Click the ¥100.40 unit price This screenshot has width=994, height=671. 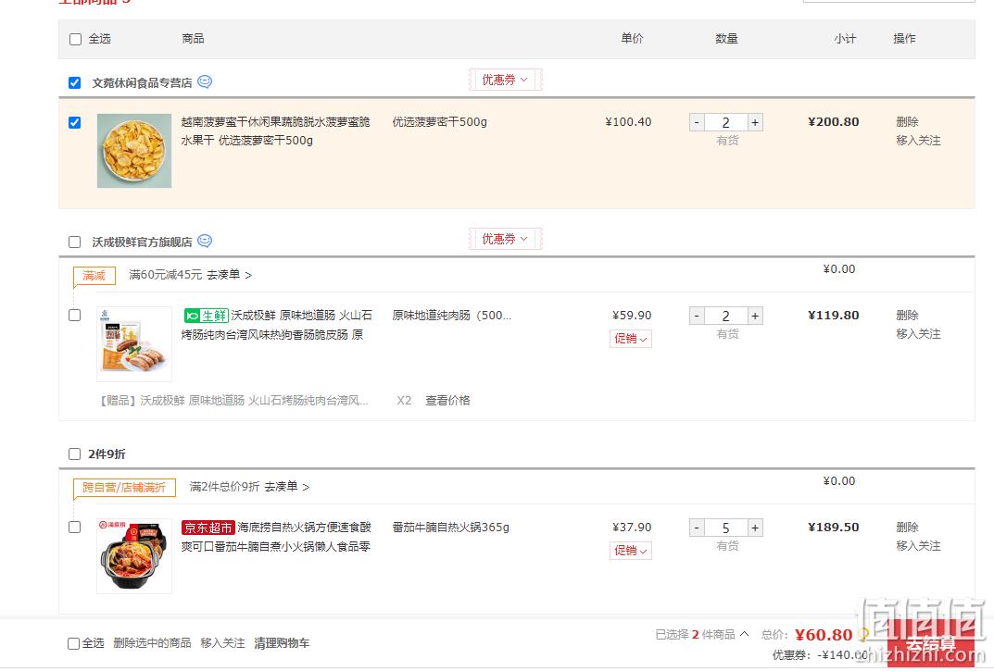(628, 121)
